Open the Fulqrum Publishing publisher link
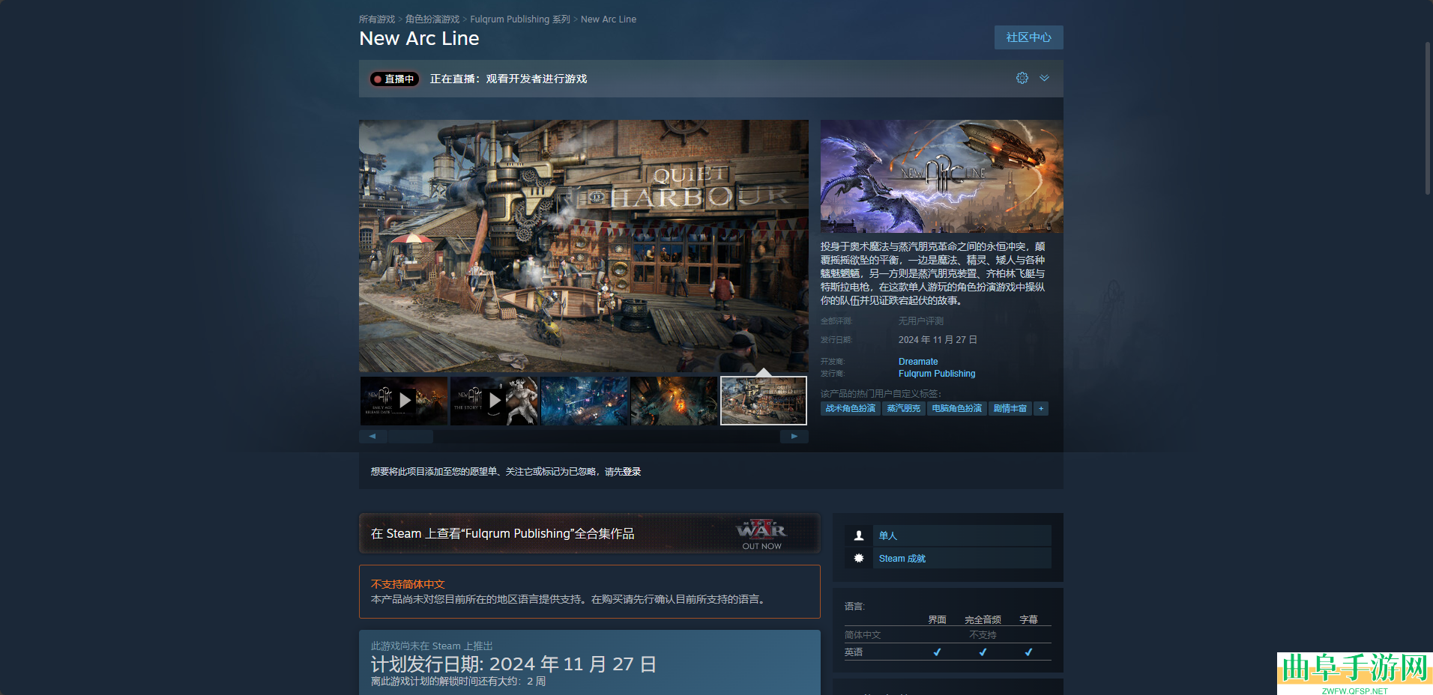 tap(937, 374)
